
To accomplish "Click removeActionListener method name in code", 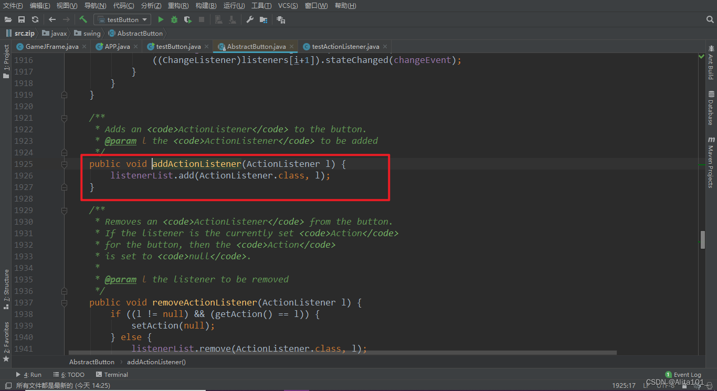I will point(205,302).
